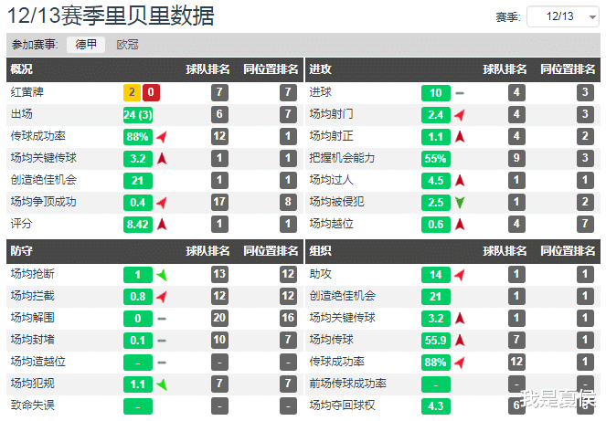Click the 防守 section header

[22, 248]
